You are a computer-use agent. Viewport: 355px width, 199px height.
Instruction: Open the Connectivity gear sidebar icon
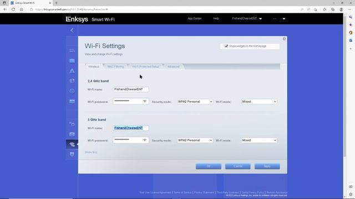pos(72,124)
